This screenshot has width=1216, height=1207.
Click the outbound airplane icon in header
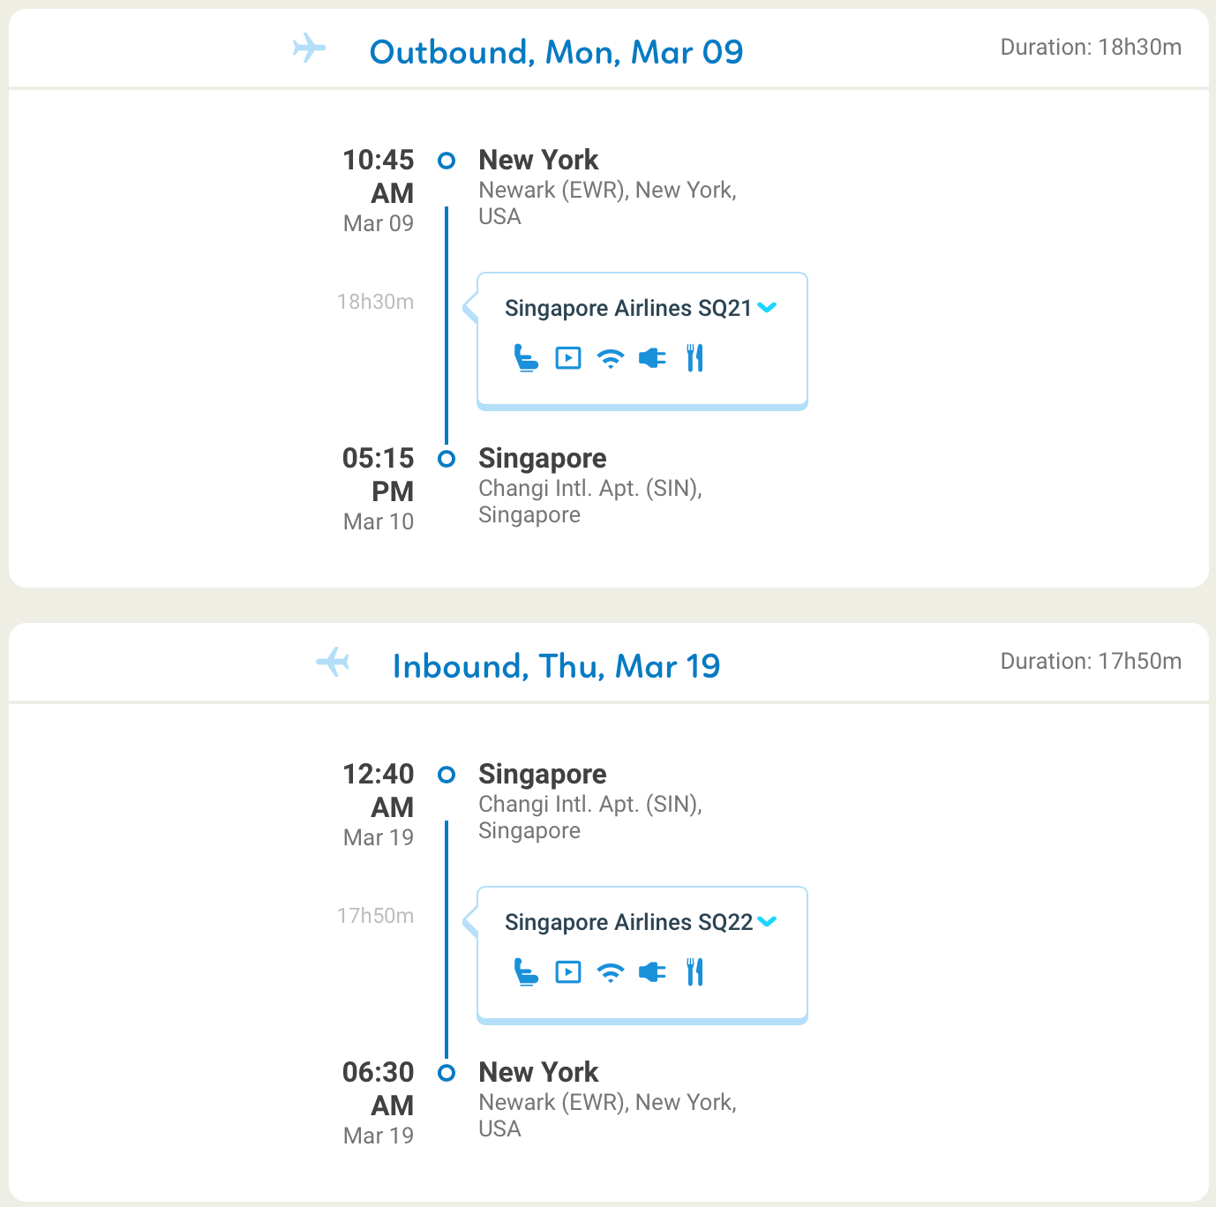310,48
